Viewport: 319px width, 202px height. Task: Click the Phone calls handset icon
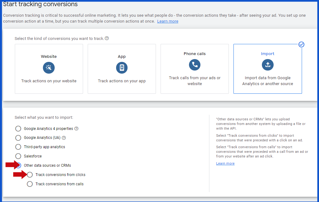tap(195, 65)
